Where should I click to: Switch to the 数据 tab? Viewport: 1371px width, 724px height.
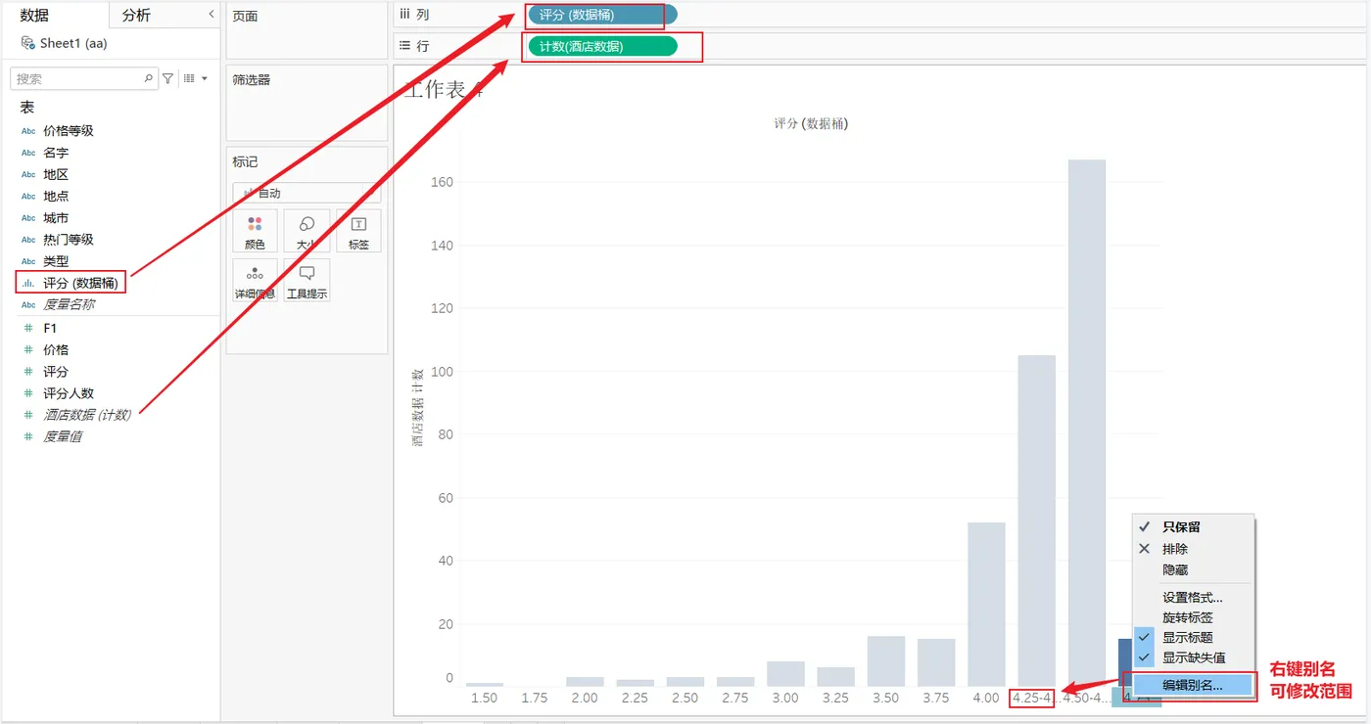pos(34,15)
